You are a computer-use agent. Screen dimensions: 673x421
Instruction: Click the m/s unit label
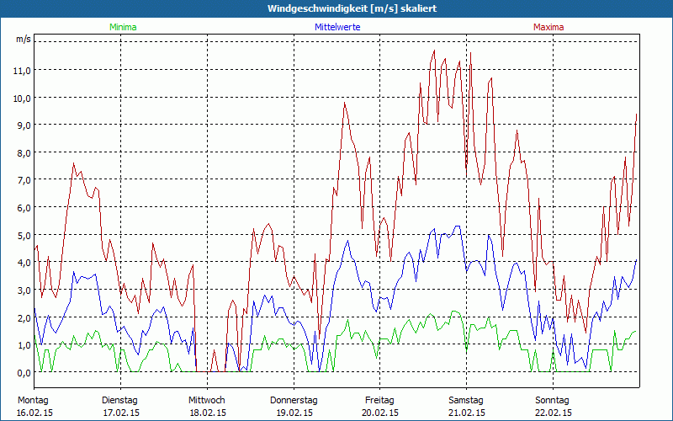(23, 39)
